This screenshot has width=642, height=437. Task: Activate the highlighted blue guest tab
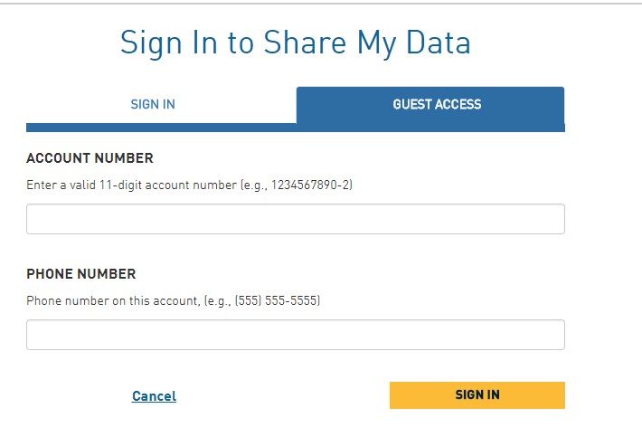click(x=437, y=104)
